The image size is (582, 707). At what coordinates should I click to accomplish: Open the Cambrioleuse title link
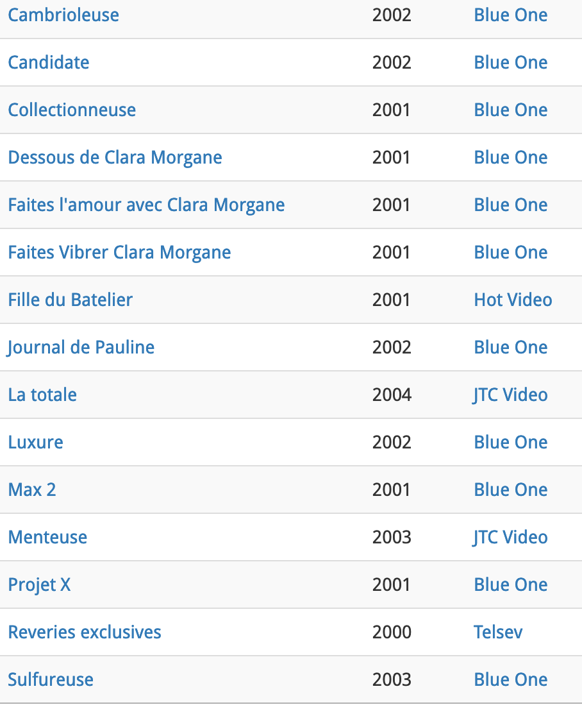click(63, 15)
